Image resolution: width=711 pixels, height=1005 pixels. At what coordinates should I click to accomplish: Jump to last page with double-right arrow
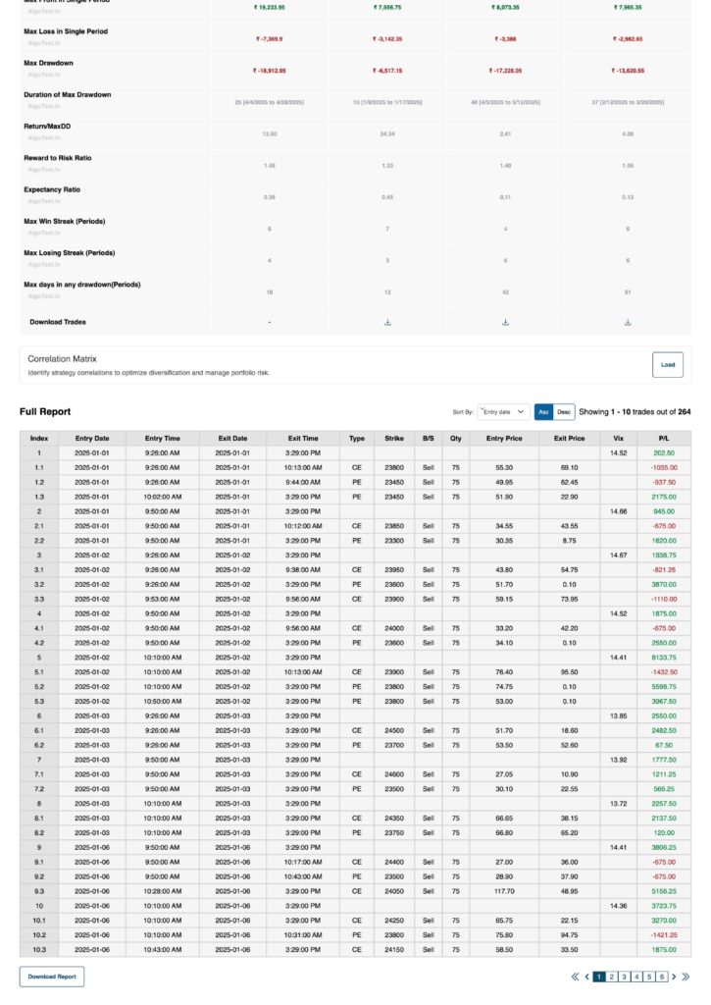686,977
